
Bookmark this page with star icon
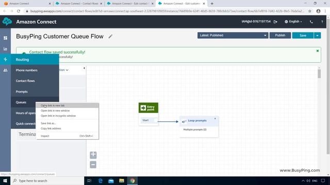point(310,11)
